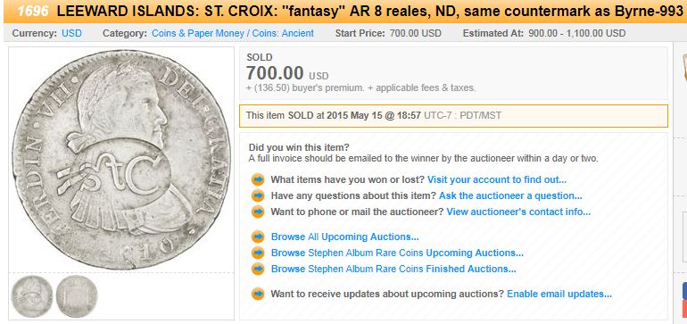The image size is (687, 324).
Task: Click arrow icon beside Stephen Album Finished Auctions
Action: [x=258, y=269]
